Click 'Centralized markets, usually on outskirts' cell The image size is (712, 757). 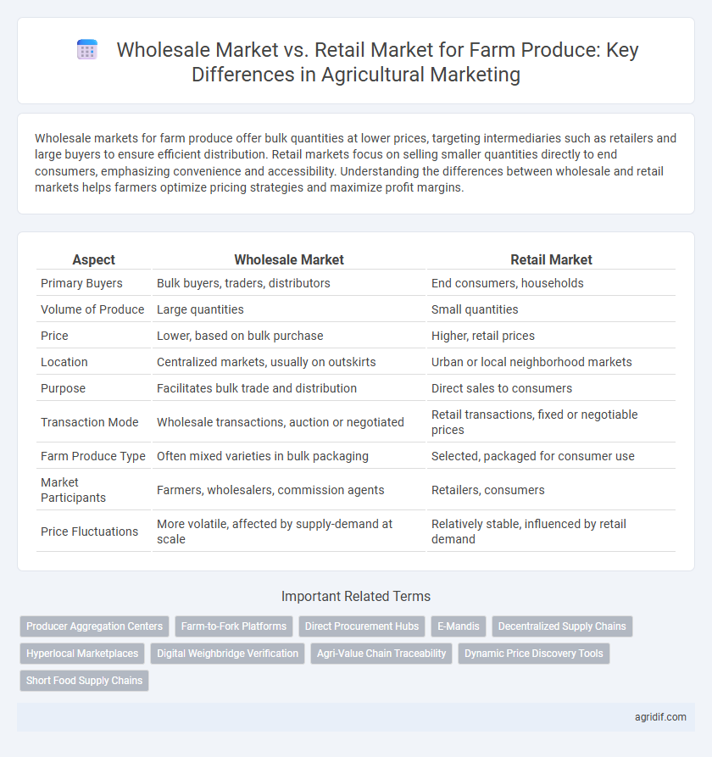click(x=266, y=362)
